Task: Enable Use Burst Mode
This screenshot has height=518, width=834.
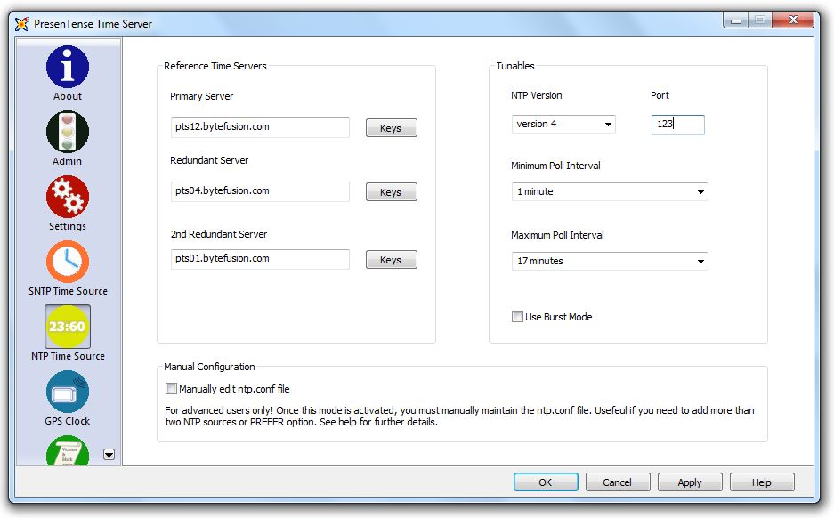Action: pos(517,317)
